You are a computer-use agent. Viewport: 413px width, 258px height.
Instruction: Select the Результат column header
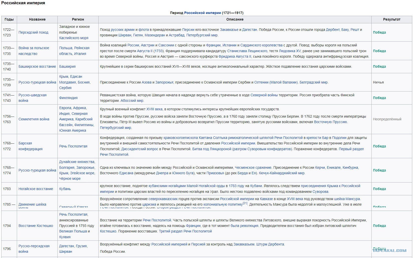pos(392,19)
